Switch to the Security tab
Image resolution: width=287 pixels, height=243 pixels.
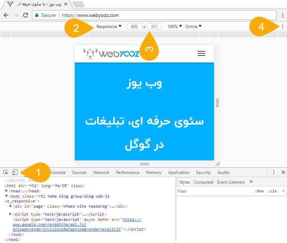point(203,172)
